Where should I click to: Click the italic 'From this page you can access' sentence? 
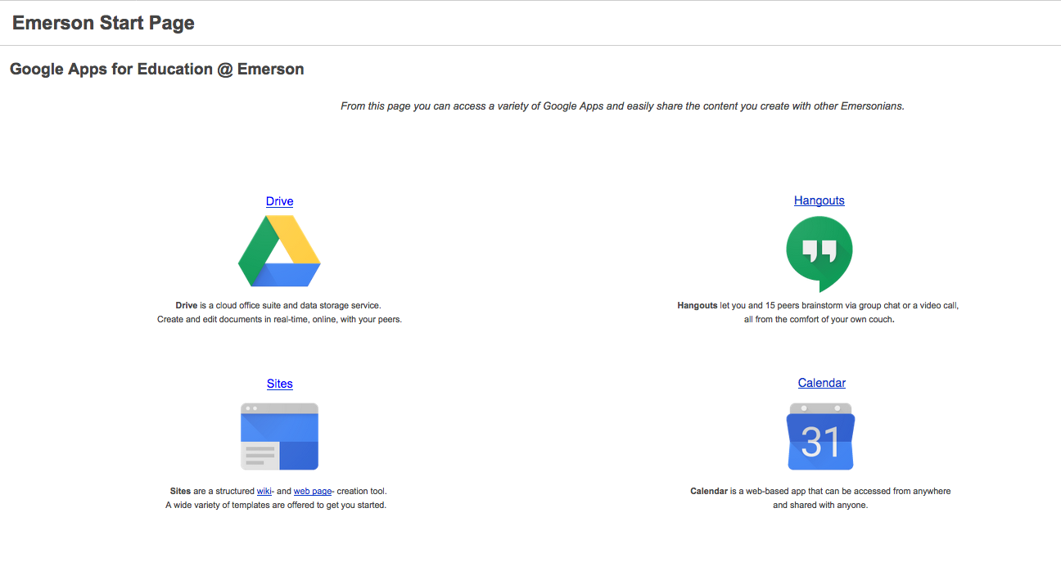point(622,106)
